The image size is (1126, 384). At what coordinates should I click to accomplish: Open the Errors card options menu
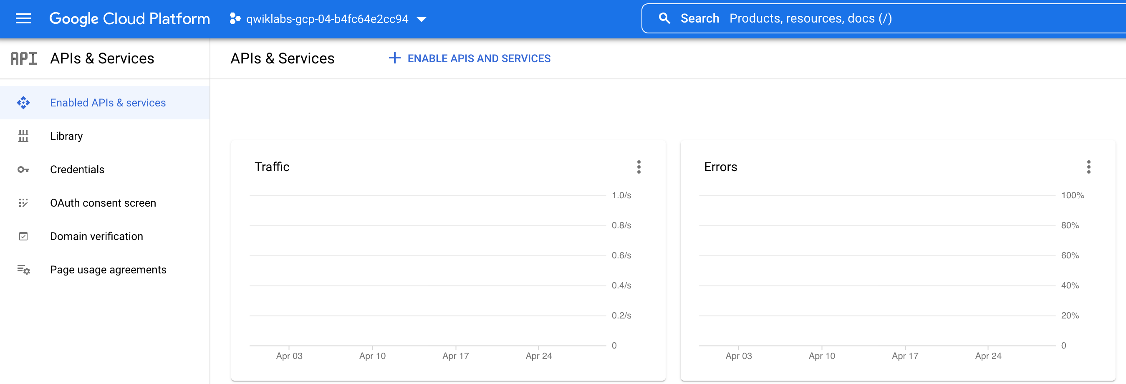click(x=1088, y=167)
